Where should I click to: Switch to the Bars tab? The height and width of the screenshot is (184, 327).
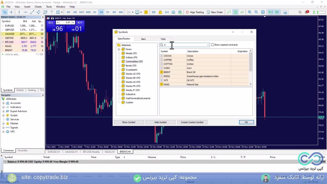pos(143,39)
